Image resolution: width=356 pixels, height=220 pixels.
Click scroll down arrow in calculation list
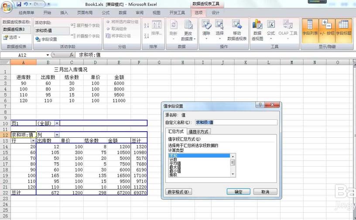tap(233, 174)
